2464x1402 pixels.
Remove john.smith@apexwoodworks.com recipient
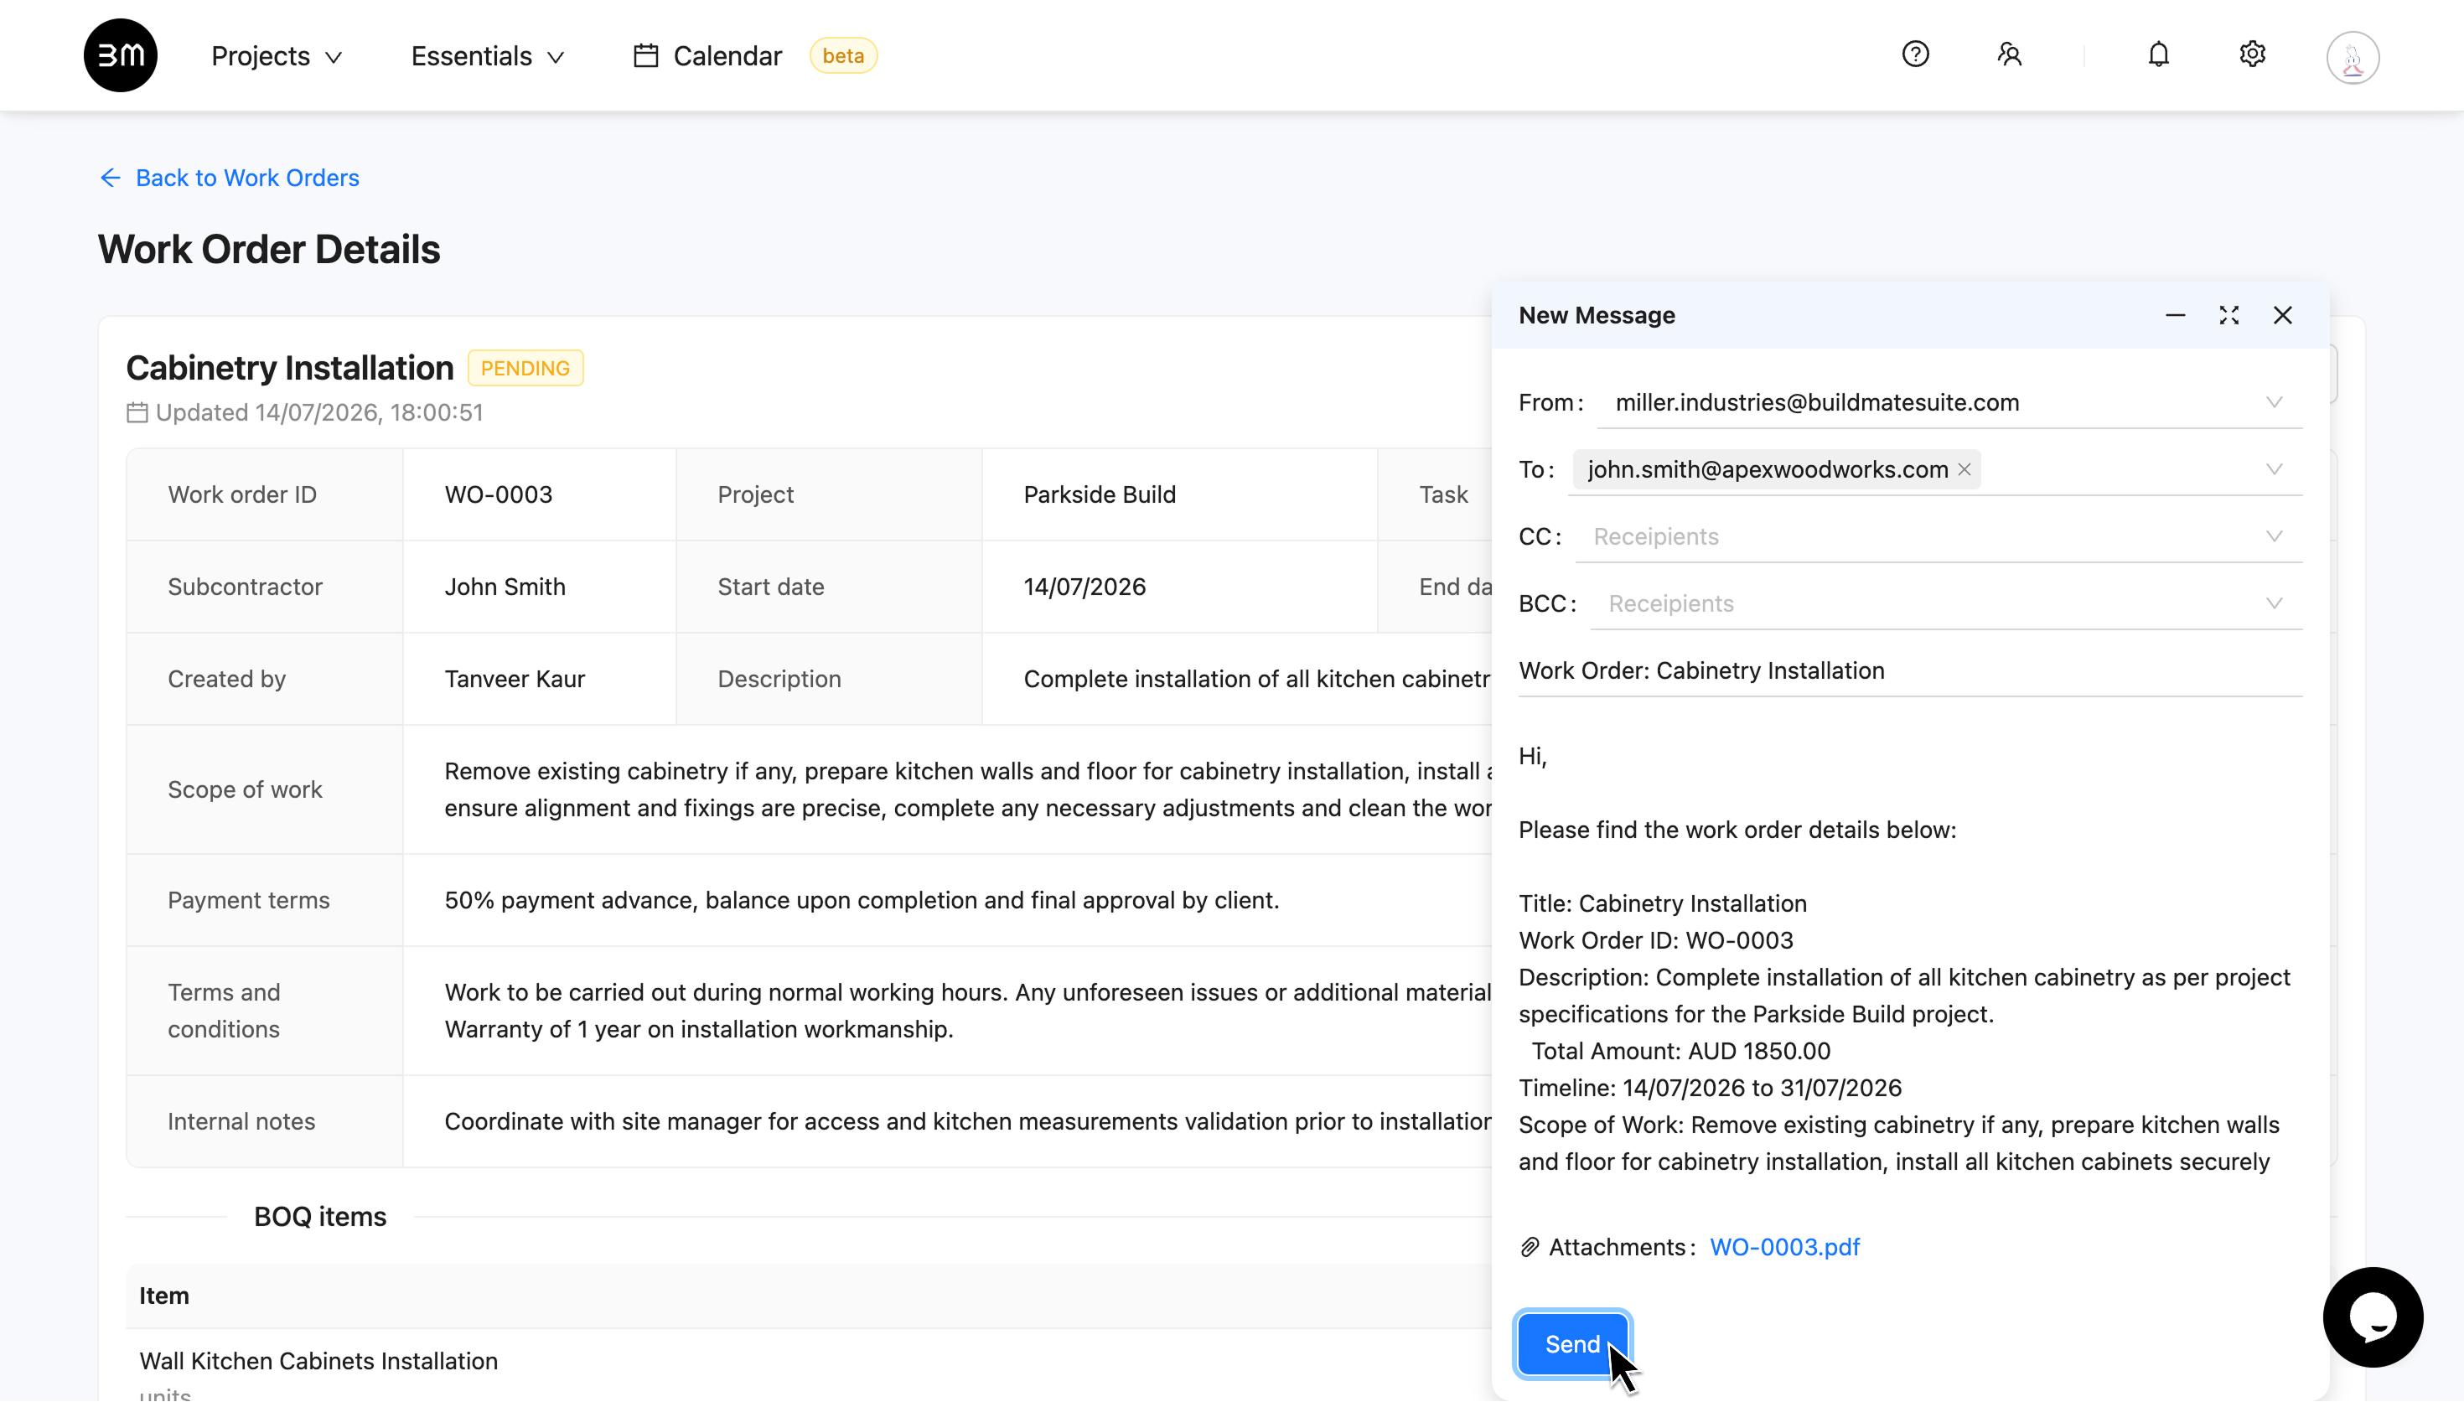(x=1964, y=469)
